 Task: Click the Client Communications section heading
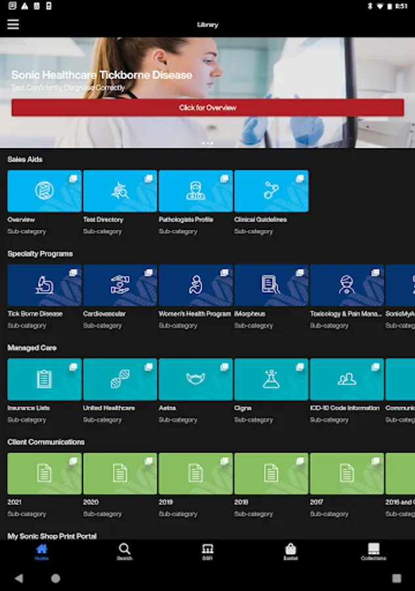[46, 442]
